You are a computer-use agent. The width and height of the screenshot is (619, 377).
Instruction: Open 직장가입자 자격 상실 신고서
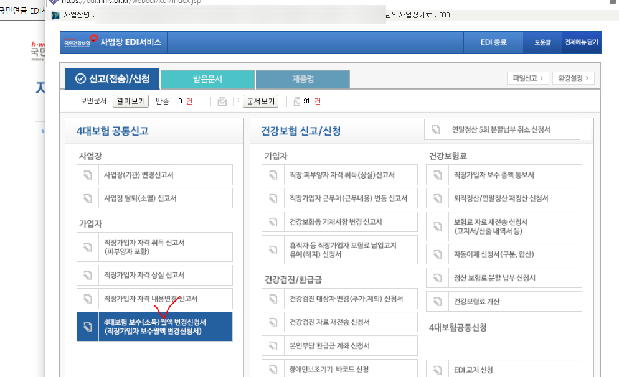pyautogui.click(x=154, y=275)
